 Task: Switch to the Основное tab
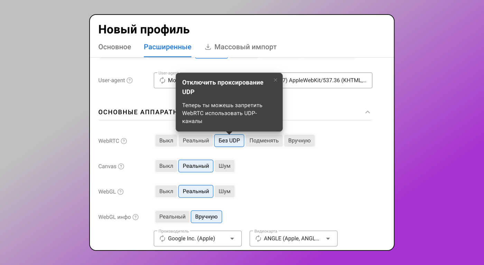coord(115,47)
